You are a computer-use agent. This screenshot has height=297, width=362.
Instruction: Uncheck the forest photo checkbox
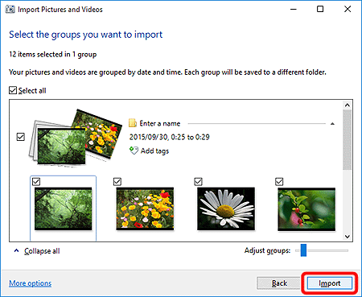(x=36, y=182)
